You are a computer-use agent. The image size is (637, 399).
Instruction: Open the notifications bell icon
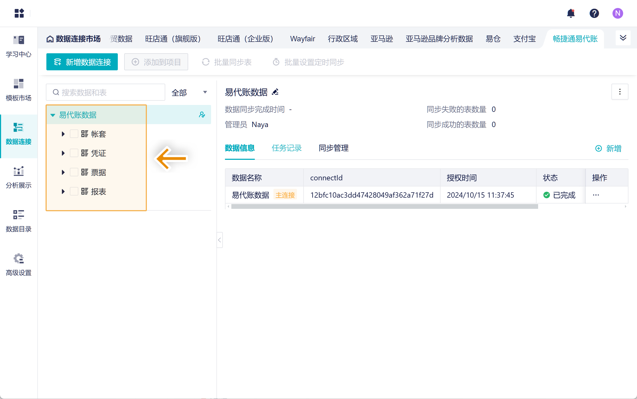(571, 13)
